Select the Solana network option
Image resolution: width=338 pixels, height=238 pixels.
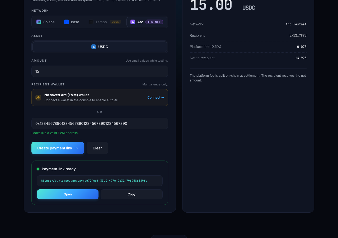point(46,22)
